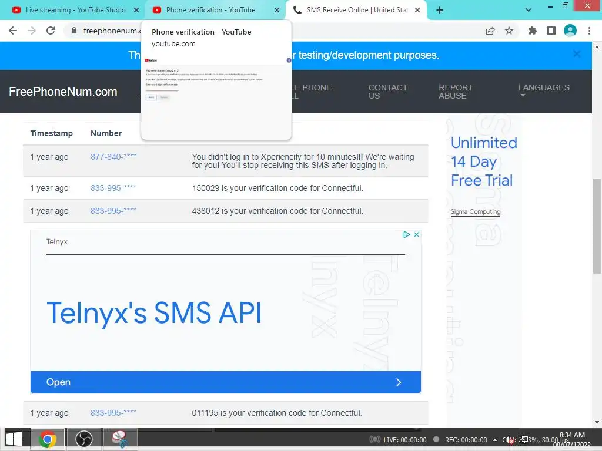Click the Chrome taskbar icon

pyautogui.click(x=48, y=439)
